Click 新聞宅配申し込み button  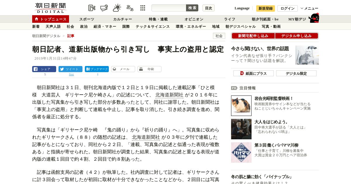pos(253,36)
